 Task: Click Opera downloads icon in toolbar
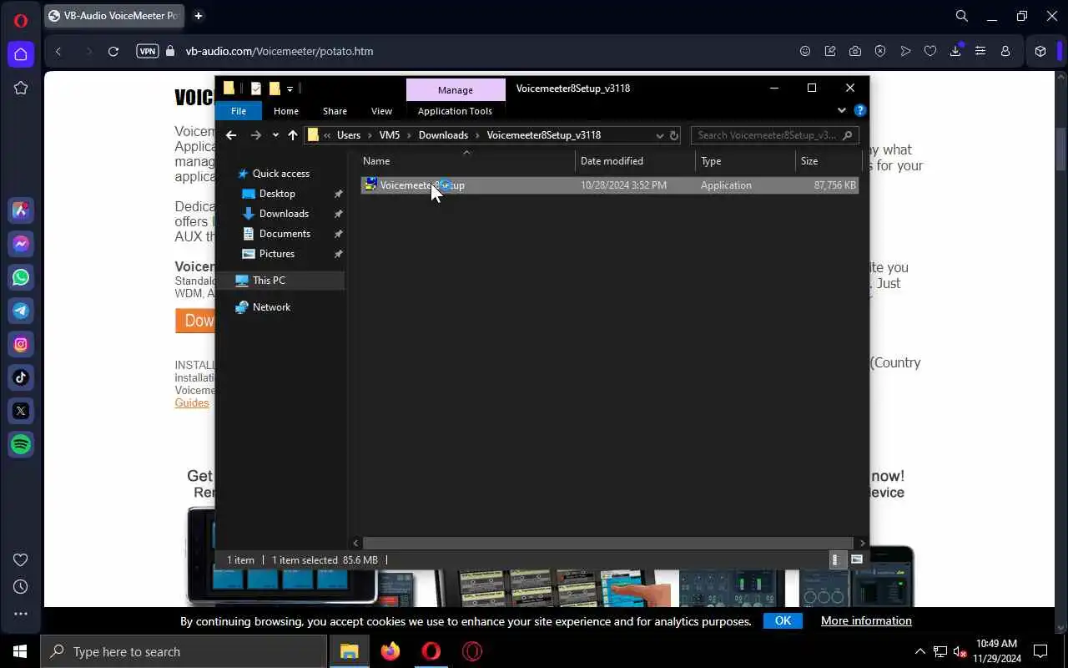click(x=955, y=51)
